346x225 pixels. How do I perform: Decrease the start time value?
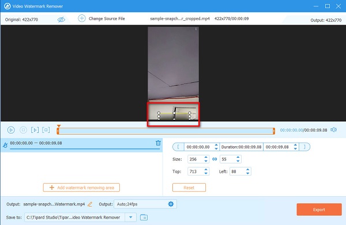tap(216, 149)
